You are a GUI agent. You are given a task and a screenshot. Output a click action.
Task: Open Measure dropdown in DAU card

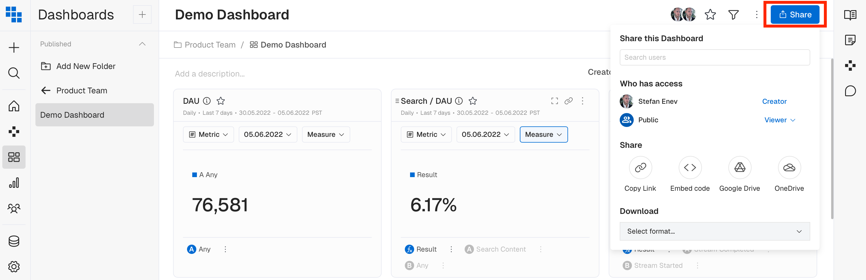tap(326, 134)
